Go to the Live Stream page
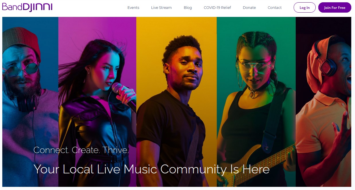The width and height of the screenshot is (355, 190). [161, 8]
